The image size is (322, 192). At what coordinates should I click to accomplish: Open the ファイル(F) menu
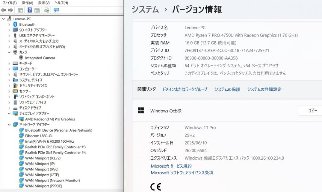tap(9, 3)
